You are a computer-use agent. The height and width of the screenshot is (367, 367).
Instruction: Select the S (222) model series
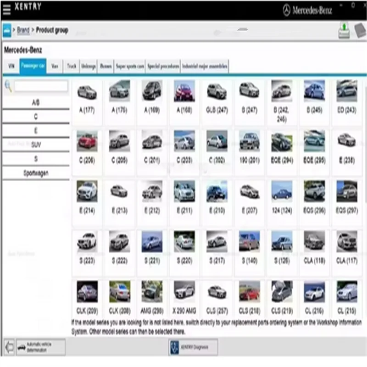point(119,253)
